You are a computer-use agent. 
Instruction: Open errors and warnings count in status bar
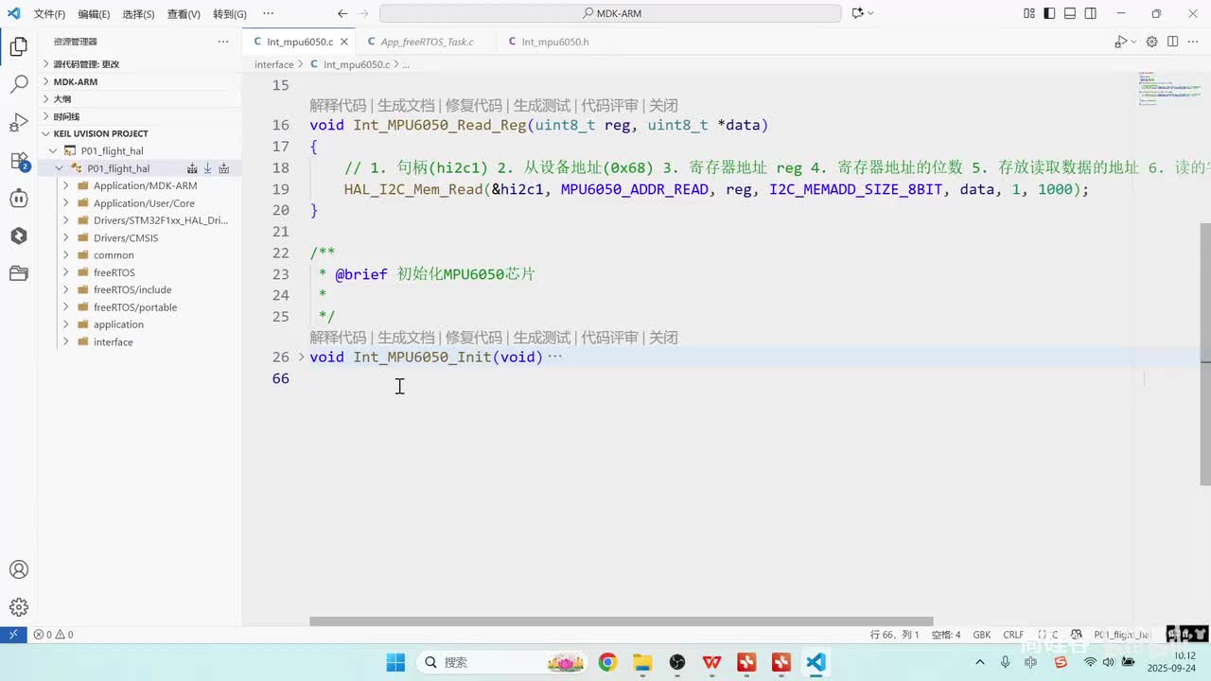click(x=53, y=635)
